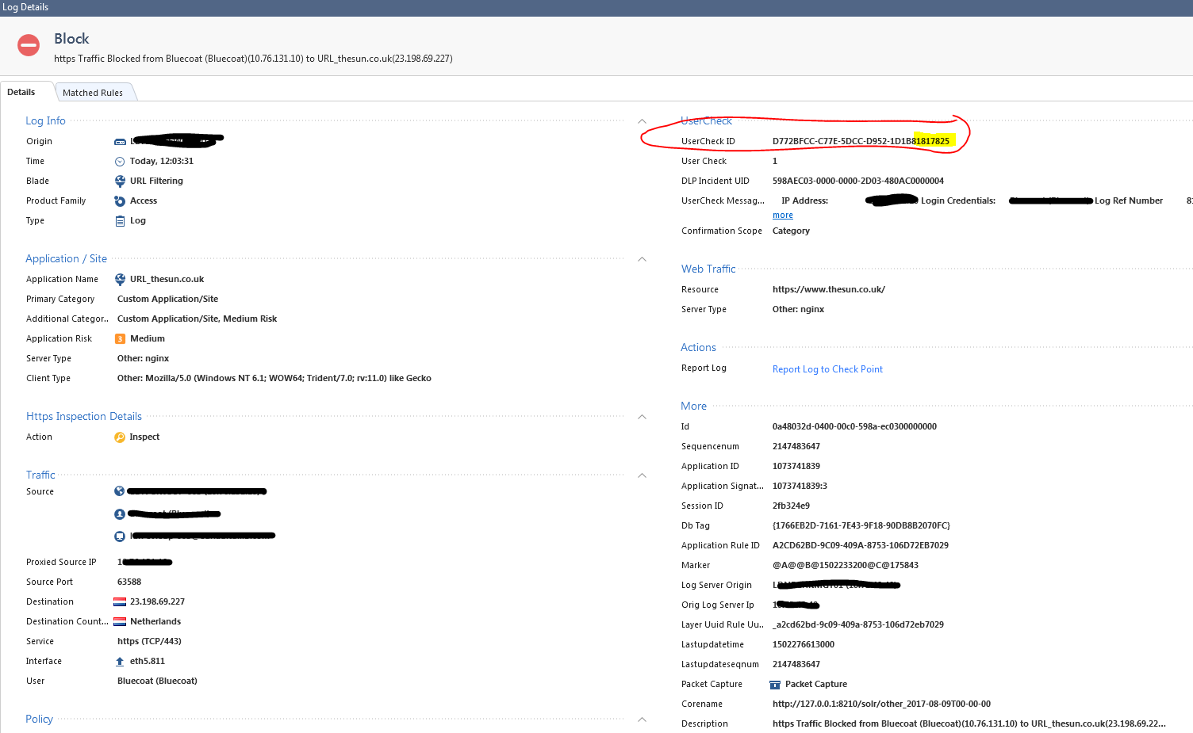Click the Corename solr URL value

[881, 704]
